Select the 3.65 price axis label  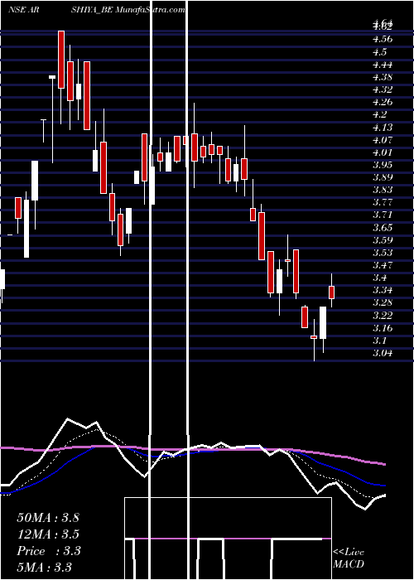[x=383, y=227]
